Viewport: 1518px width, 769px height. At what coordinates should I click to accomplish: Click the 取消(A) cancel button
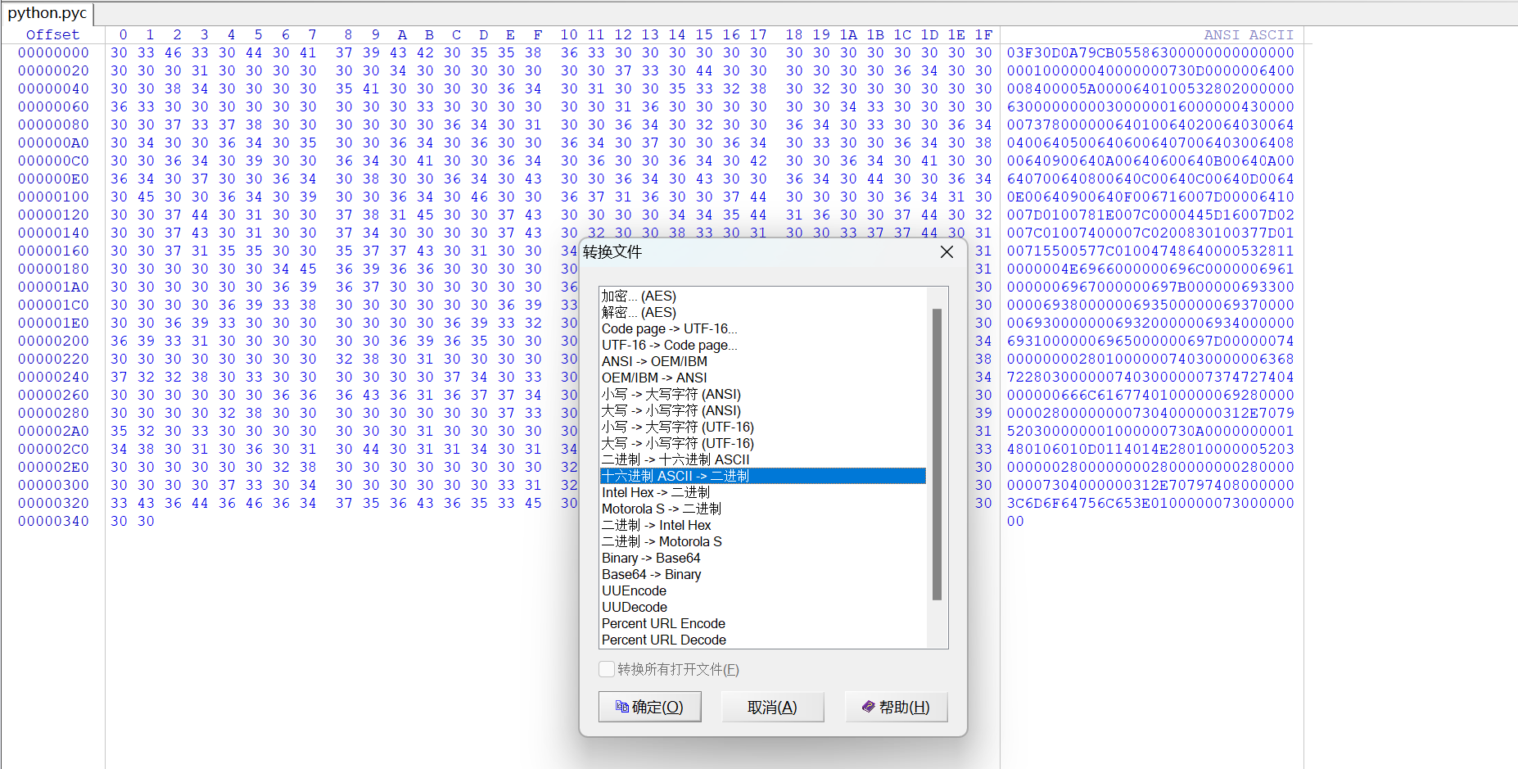click(772, 707)
